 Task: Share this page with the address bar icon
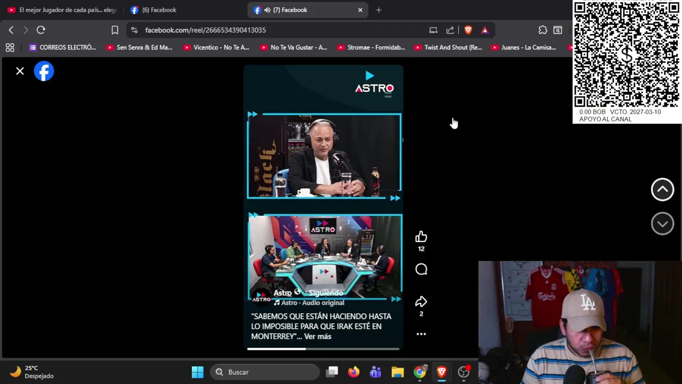point(450,30)
